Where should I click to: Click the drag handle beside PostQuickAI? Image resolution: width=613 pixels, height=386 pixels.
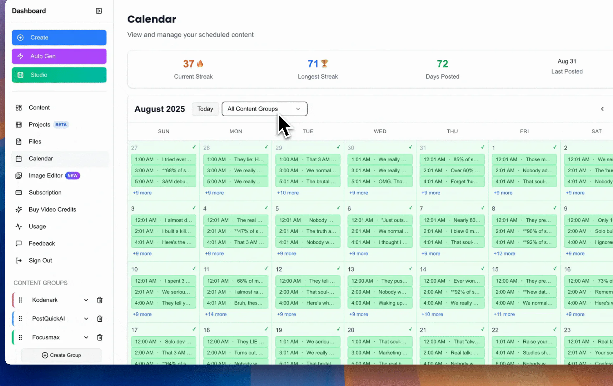pos(20,318)
